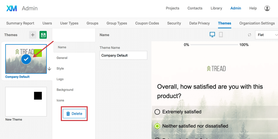Switch to Themes tab
This screenshot has width=278, height=139.
(224, 23)
